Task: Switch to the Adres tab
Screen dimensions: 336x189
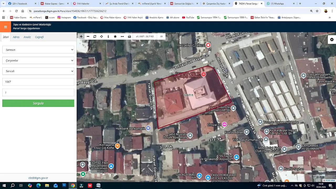Action: 16,37
